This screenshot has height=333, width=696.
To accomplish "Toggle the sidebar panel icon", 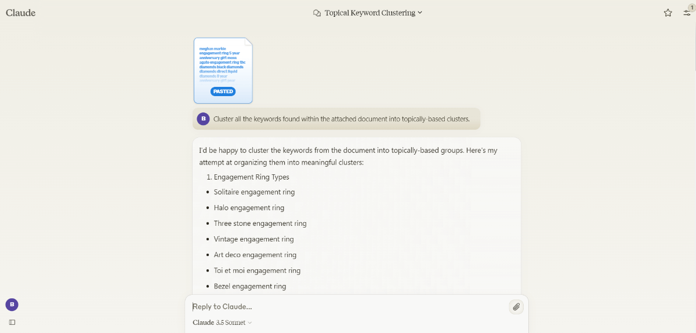I will click(x=12, y=322).
